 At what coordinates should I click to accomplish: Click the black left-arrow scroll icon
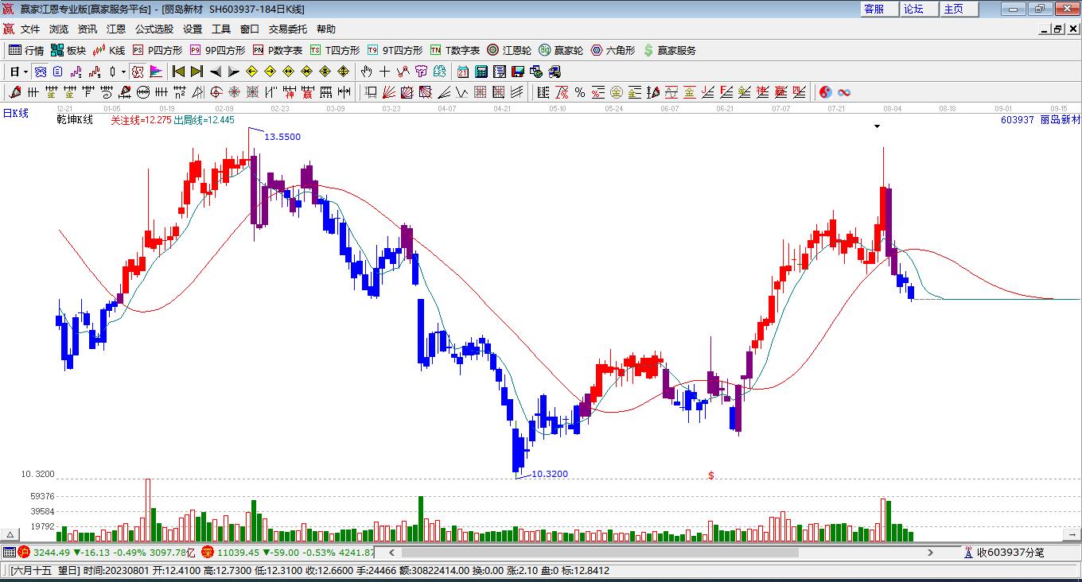(x=216, y=72)
